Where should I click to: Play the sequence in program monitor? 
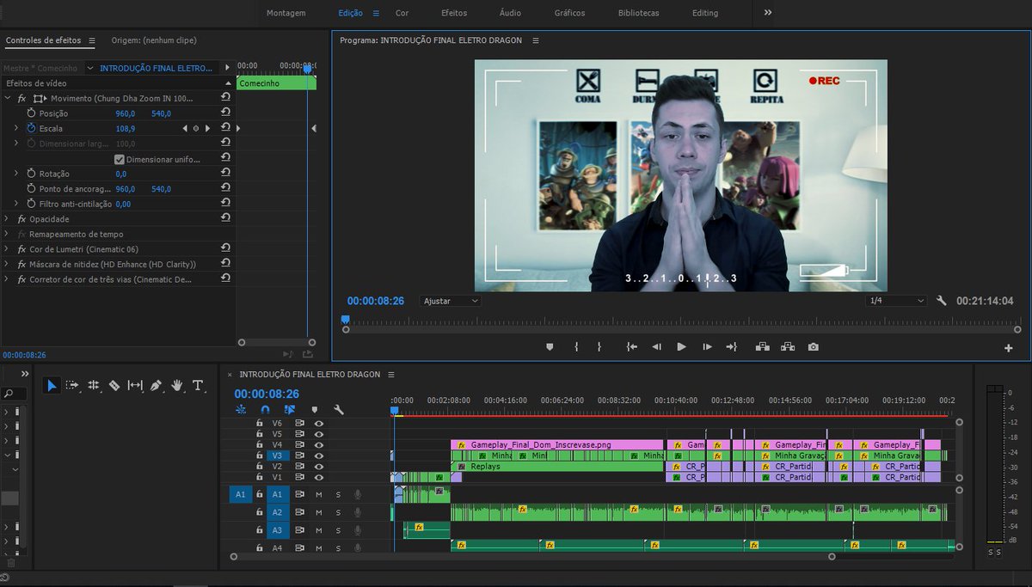coord(681,346)
